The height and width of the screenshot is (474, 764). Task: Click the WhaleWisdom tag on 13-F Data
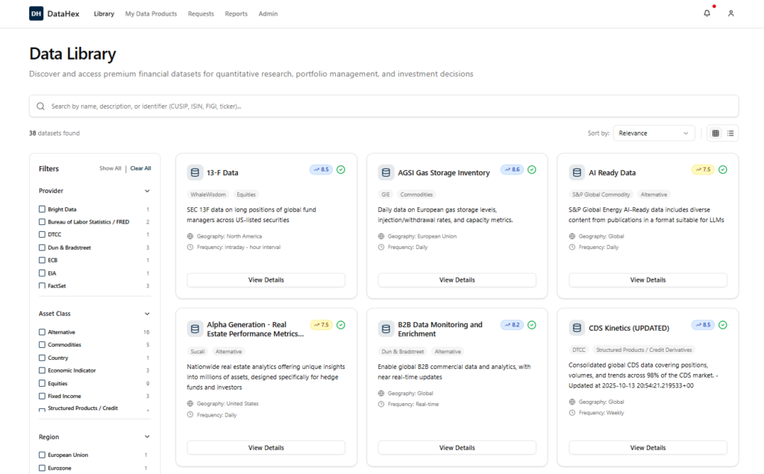point(208,195)
